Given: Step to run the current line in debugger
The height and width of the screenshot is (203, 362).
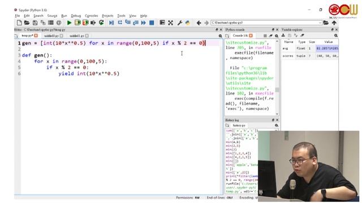Looking at the screenshot, I should [x=120, y=23].
